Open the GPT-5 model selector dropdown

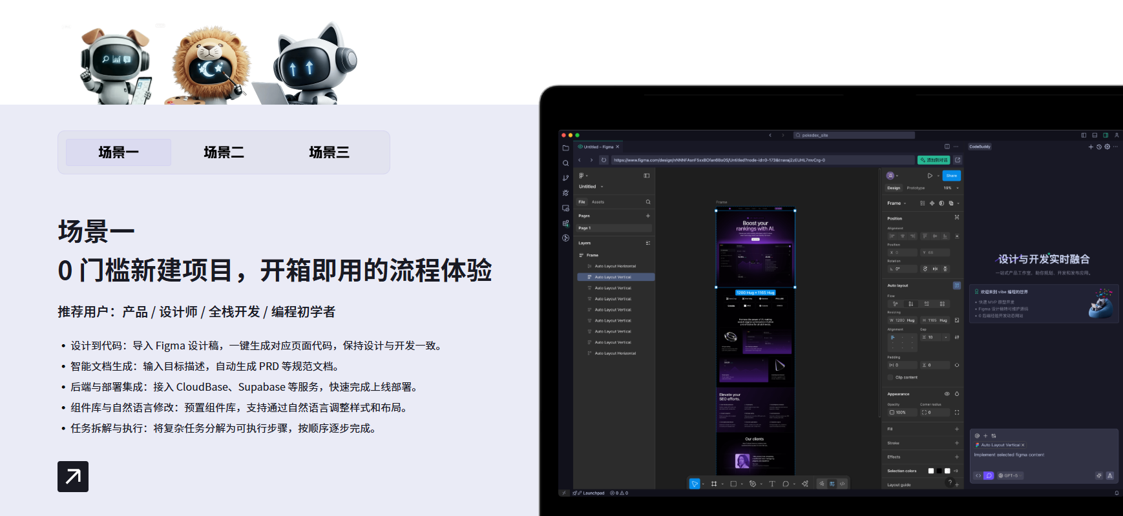click(x=1010, y=475)
